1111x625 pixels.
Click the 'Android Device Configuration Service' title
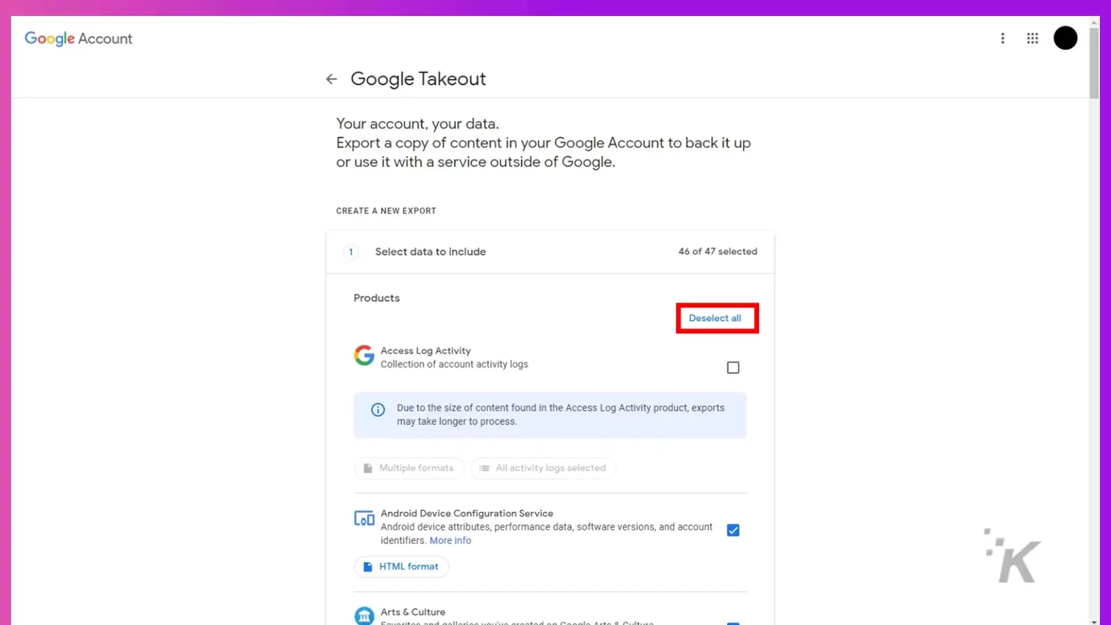click(x=467, y=513)
